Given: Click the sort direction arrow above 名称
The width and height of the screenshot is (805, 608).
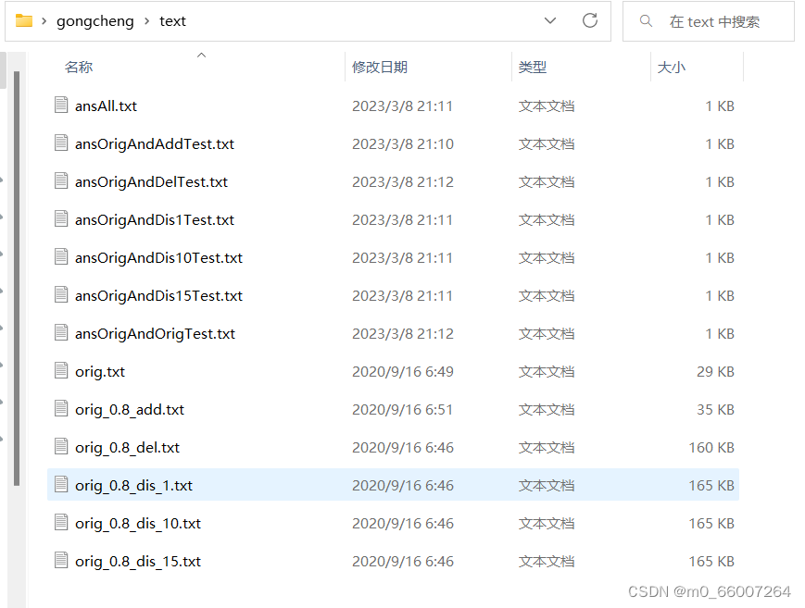Looking at the screenshot, I should [201, 55].
